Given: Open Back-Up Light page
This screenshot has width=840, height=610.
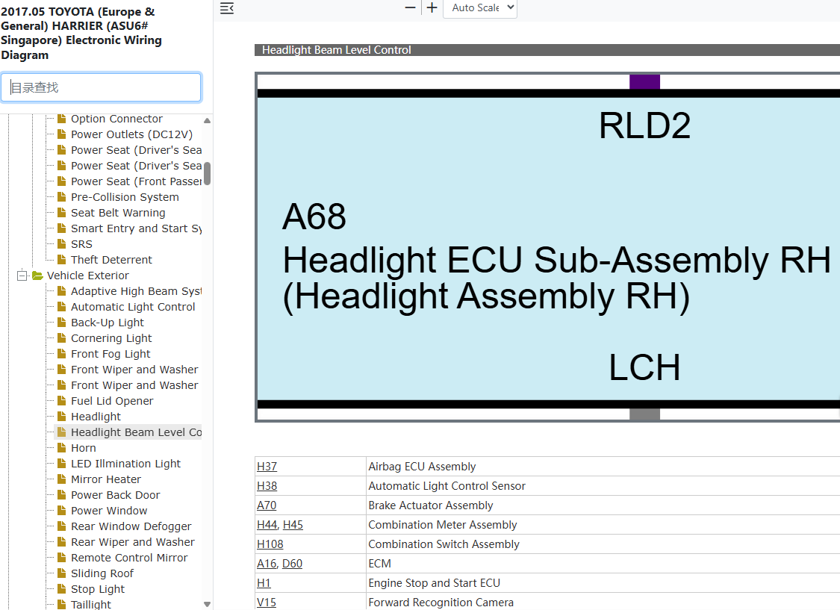Looking at the screenshot, I should point(107,323).
